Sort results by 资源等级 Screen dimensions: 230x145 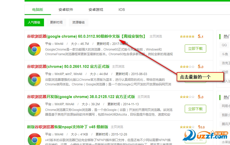pos(78,22)
